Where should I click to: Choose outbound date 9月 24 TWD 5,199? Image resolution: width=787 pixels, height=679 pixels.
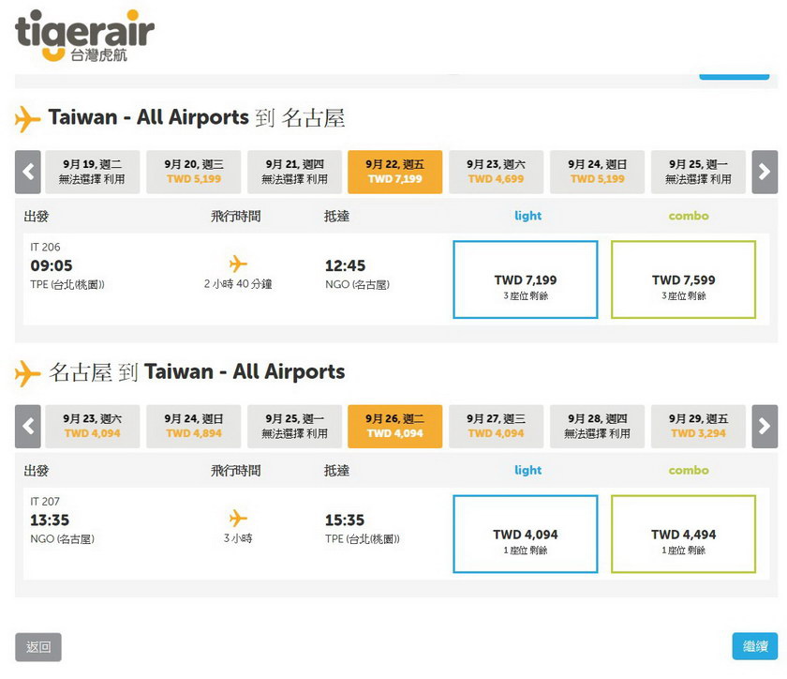point(598,172)
